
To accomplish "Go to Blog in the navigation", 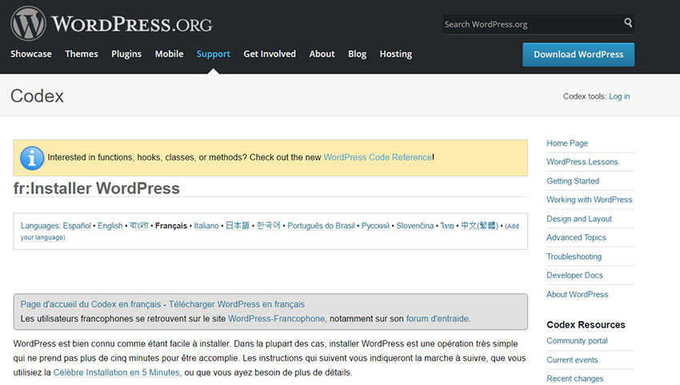I will pyautogui.click(x=357, y=54).
